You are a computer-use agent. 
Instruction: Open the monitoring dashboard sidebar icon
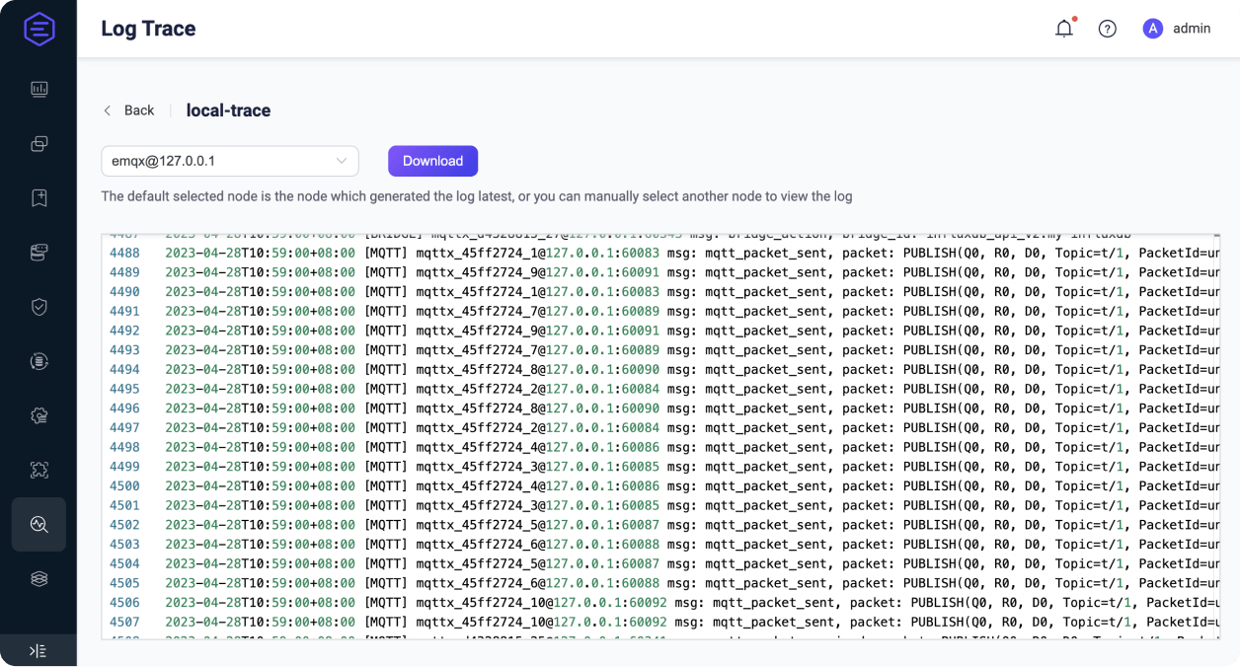coord(39,90)
